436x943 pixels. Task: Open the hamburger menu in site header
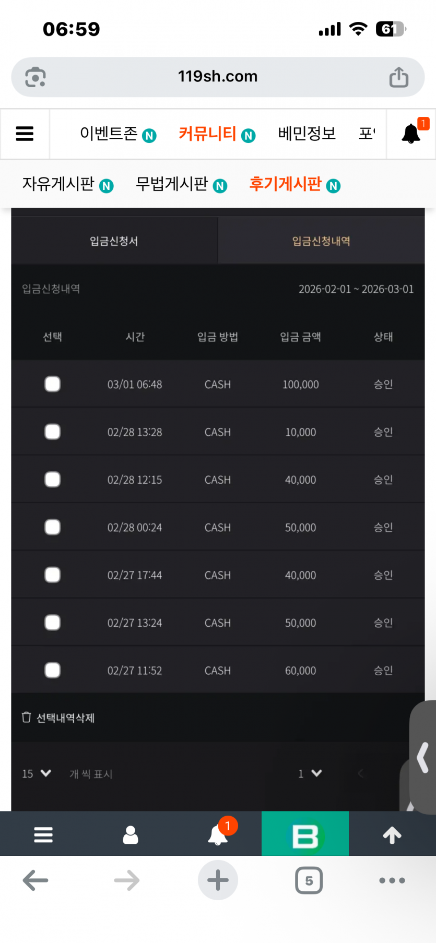25,134
